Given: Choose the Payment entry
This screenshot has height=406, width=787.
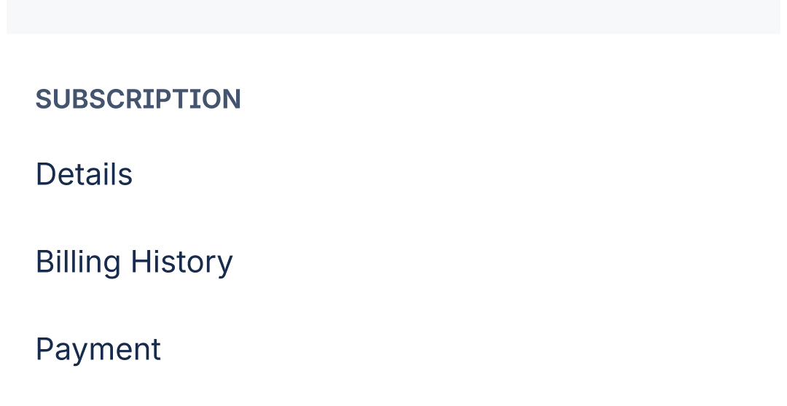Looking at the screenshot, I should click(x=98, y=349).
